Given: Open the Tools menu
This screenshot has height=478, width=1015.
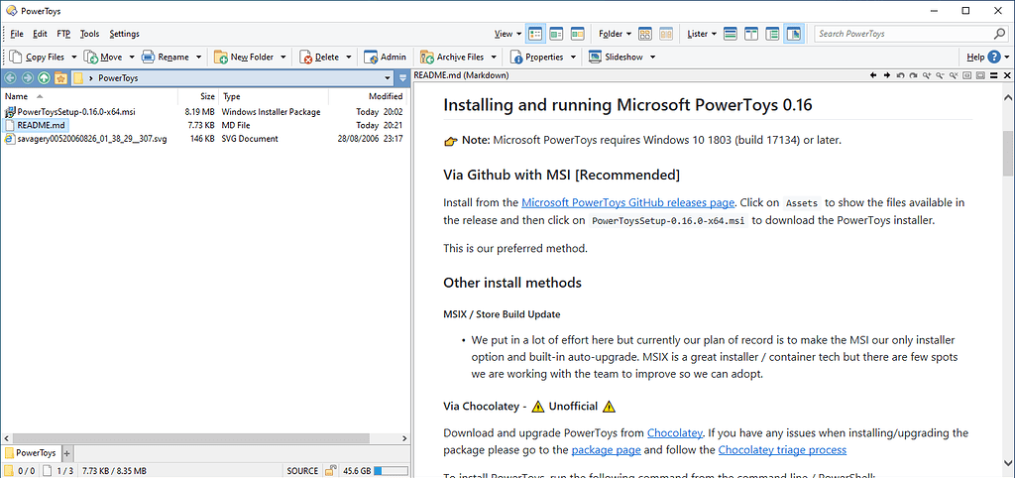Looking at the screenshot, I should coord(90,34).
